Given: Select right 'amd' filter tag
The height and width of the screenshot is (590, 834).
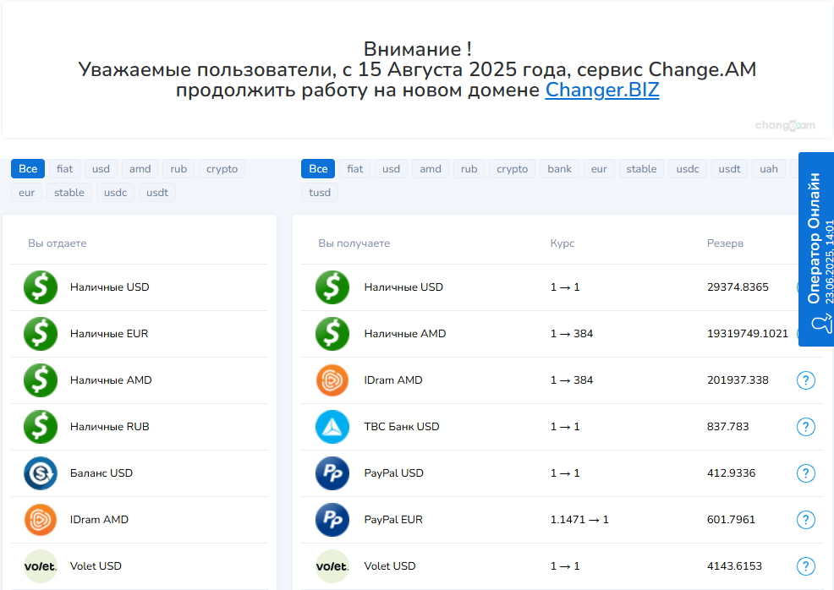Looking at the screenshot, I should point(431,169).
